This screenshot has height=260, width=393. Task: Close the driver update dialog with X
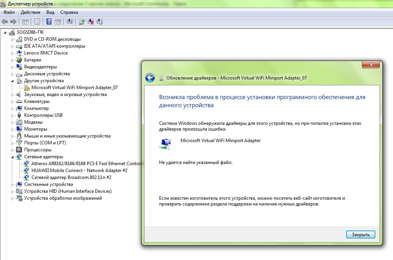(371, 65)
